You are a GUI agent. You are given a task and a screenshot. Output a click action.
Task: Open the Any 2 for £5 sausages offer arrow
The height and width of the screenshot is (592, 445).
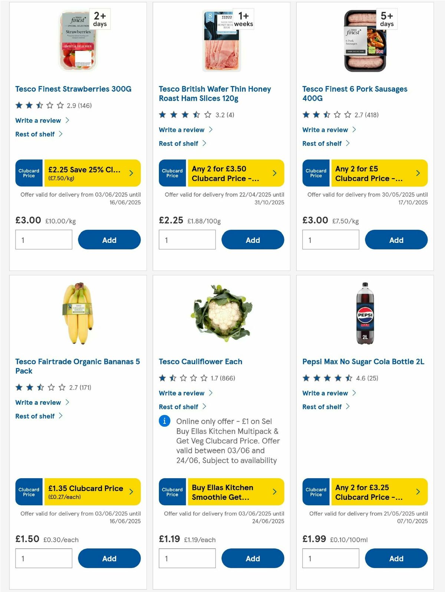[418, 173]
